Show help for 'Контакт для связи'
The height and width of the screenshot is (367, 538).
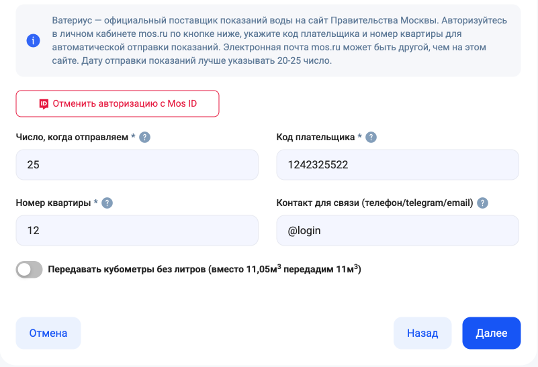482,203
